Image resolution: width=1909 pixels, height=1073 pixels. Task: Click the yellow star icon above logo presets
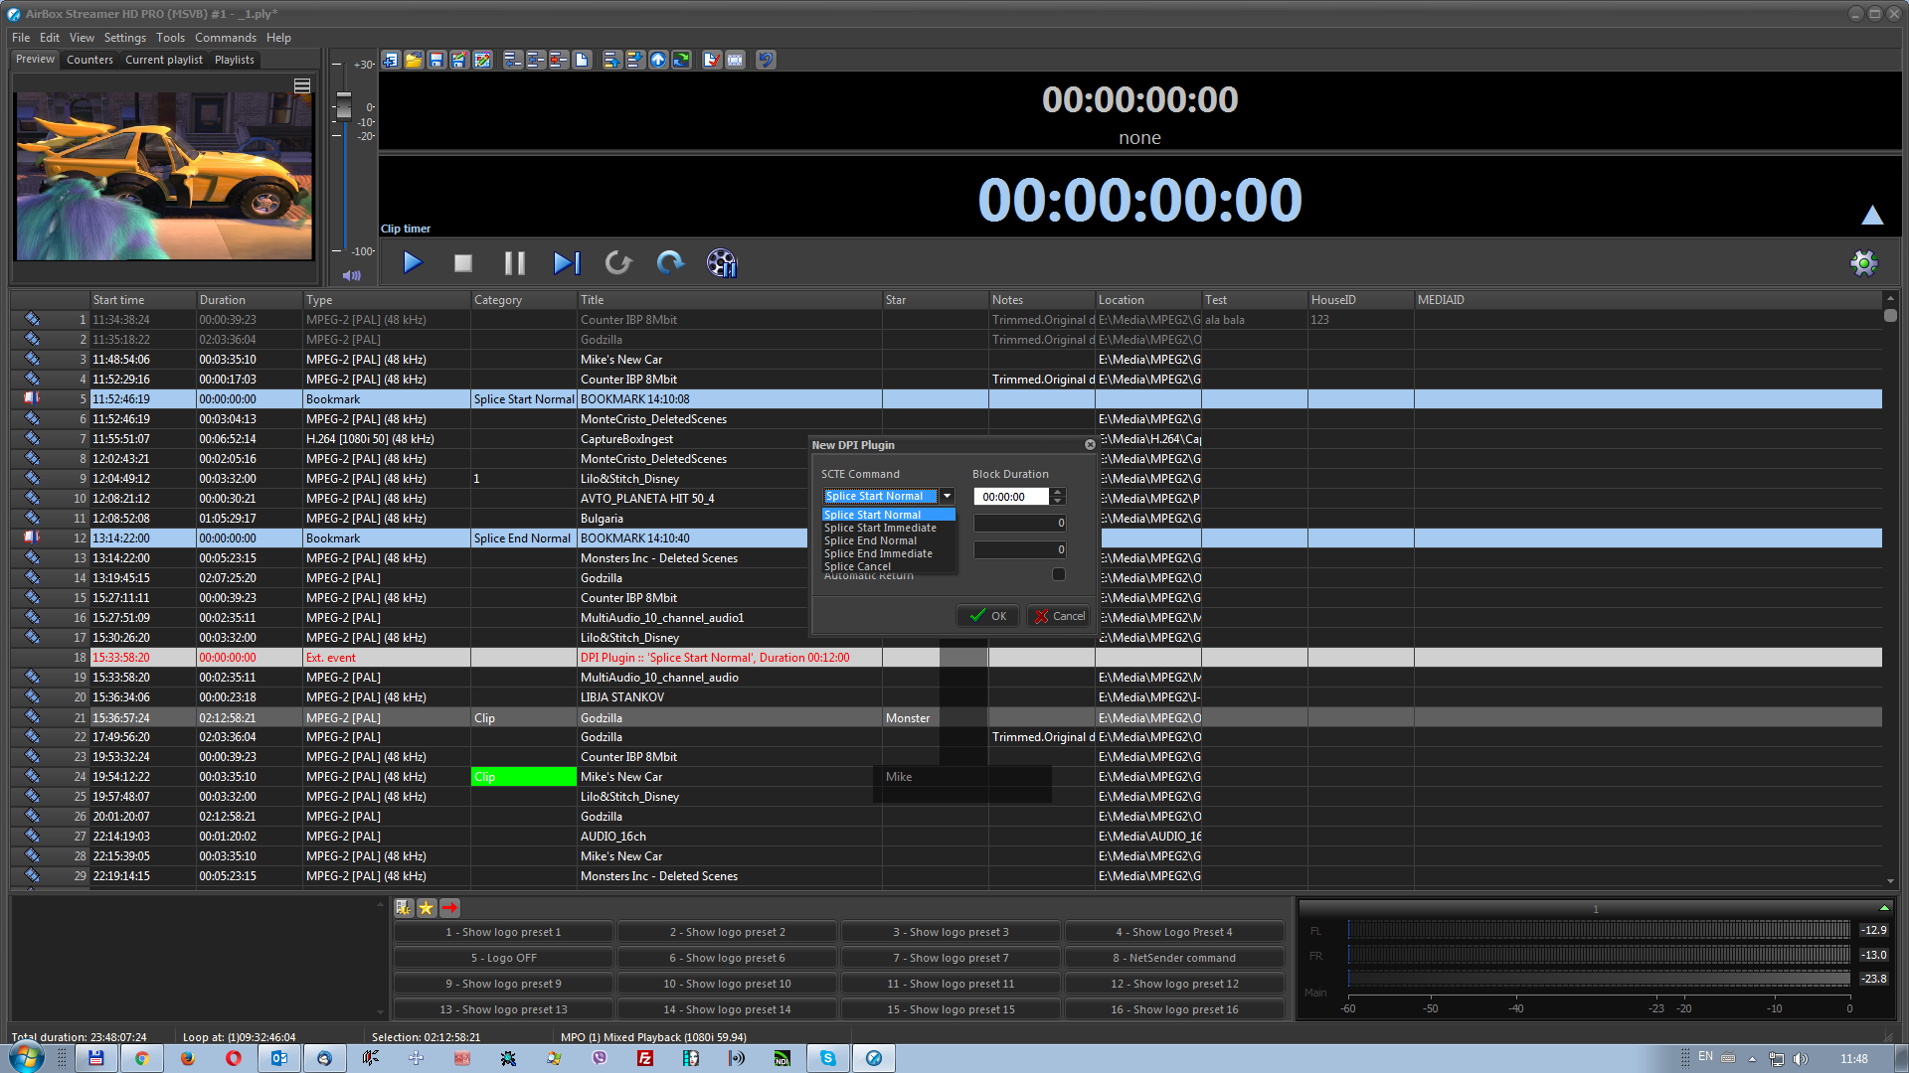[427, 907]
